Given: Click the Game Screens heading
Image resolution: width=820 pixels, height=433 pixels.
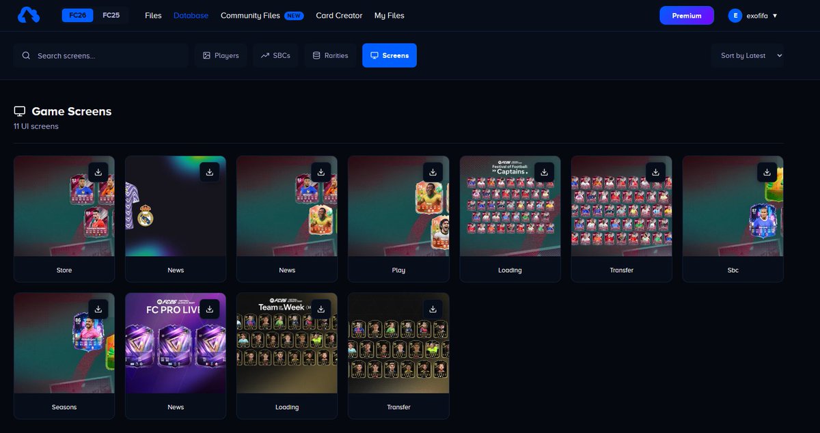Looking at the screenshot, I should pos(72,111).
